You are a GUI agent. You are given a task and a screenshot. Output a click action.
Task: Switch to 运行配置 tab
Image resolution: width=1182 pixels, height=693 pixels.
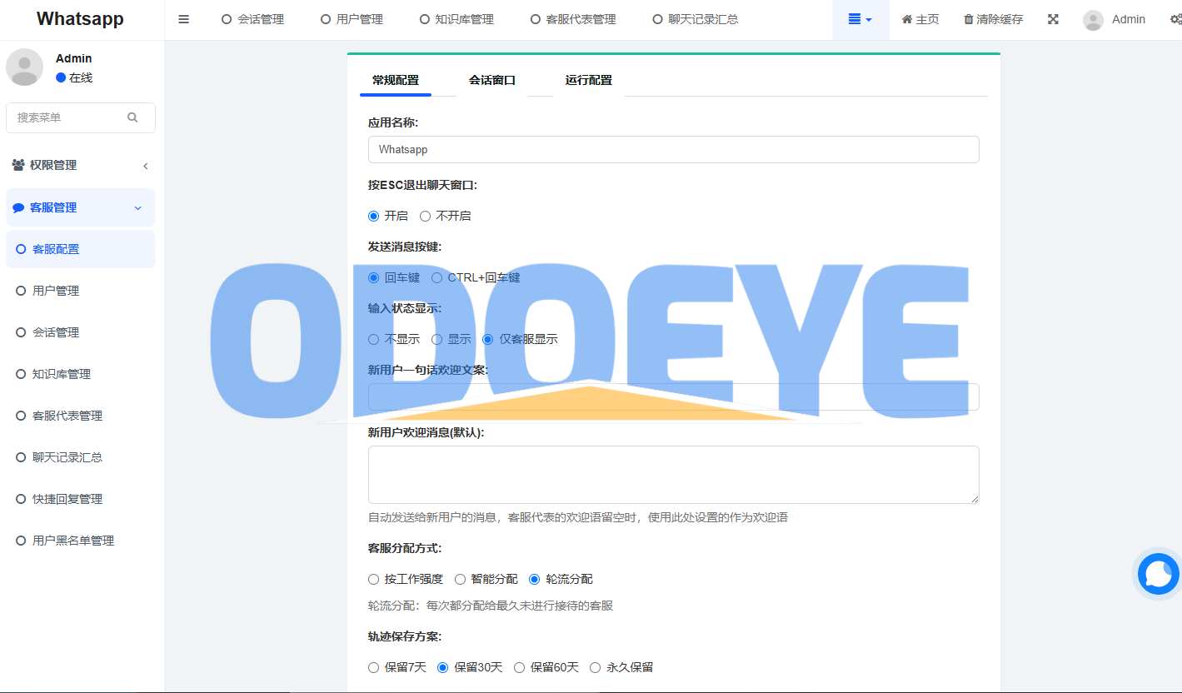tap(589, 80)
